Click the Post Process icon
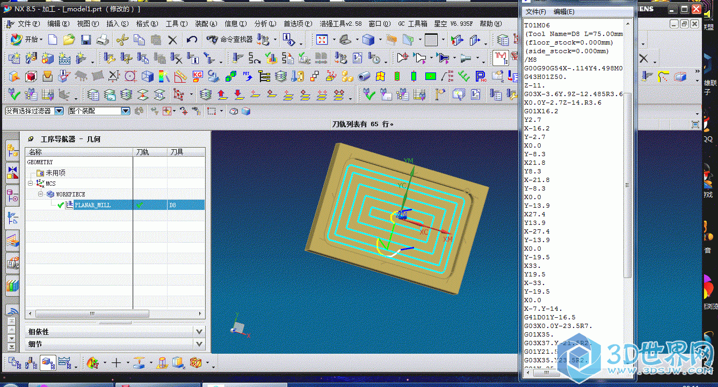This screenshot has height=387, width=718. point(340,57)
